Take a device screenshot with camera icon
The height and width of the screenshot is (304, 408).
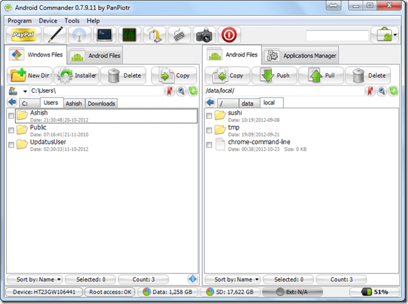(x=204, y=35)
